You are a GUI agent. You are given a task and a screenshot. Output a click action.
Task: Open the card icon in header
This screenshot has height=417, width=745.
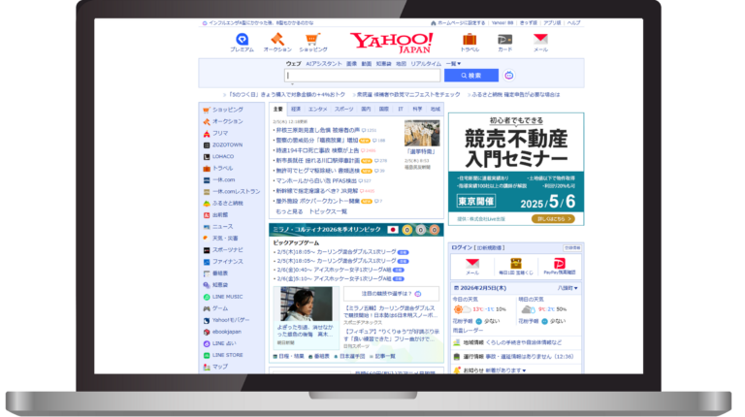pos(504,40)
